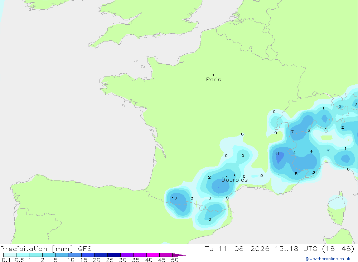358x262 pixels.
Task: Select the 2–5 mm legend color swatch
Action: [49, 255]
